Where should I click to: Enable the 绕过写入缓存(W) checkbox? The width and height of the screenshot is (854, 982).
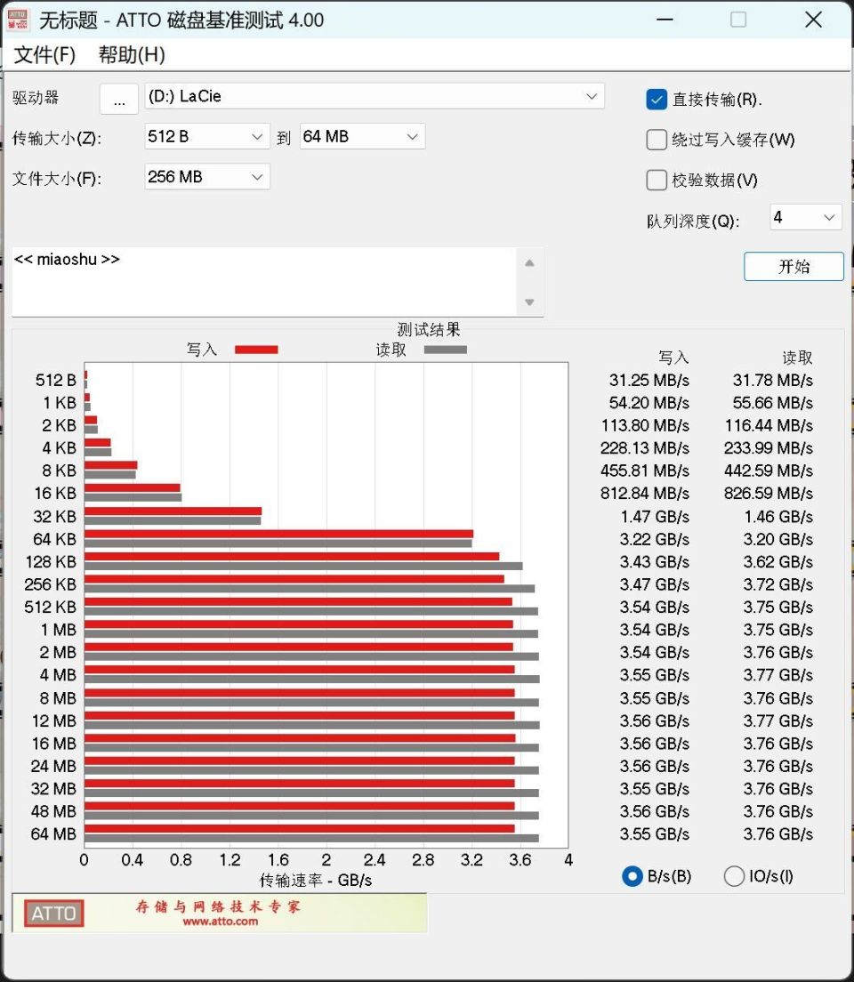656,140
